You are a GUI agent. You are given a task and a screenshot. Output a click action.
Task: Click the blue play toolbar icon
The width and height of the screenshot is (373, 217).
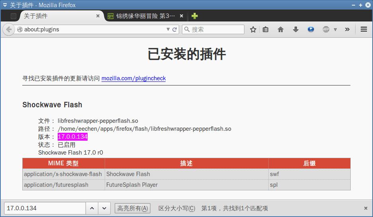coord(311,29)
